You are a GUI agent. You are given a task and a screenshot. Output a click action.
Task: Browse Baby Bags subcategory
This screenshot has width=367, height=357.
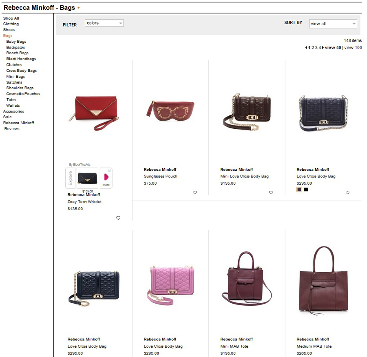tap(16, 42)
